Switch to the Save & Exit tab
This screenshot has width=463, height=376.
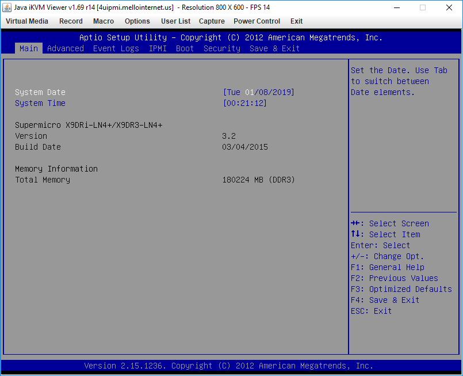pyautogui.click(x=274, y=48)
